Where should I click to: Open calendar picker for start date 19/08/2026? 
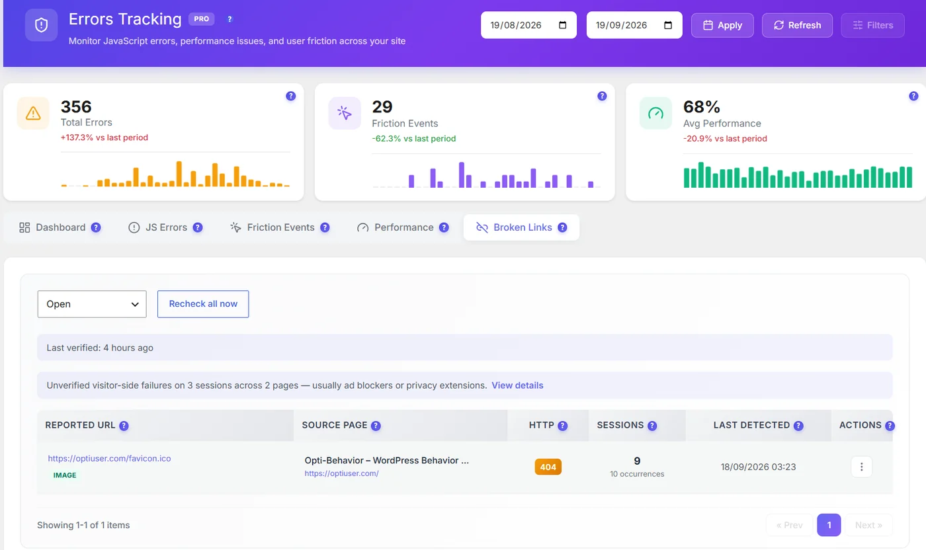(563, 25)
